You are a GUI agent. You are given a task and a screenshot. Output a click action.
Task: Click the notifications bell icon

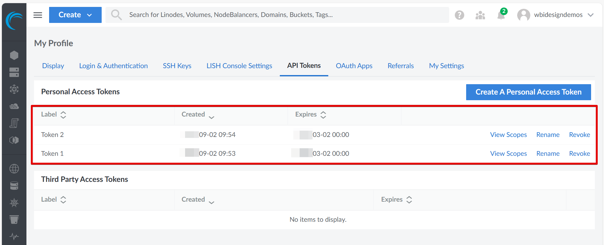coord(501,15)
